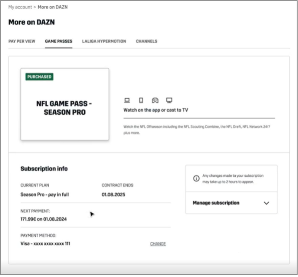Click the CURRENT PLAN label
The image size is (298, 277).
pyautogui.click(x=35, y=185)
